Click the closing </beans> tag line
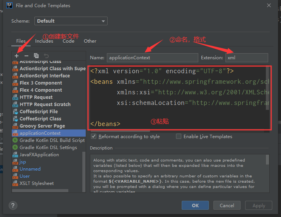Image resolution: width=281 pixels, height=217 pixels. (105, 124)
